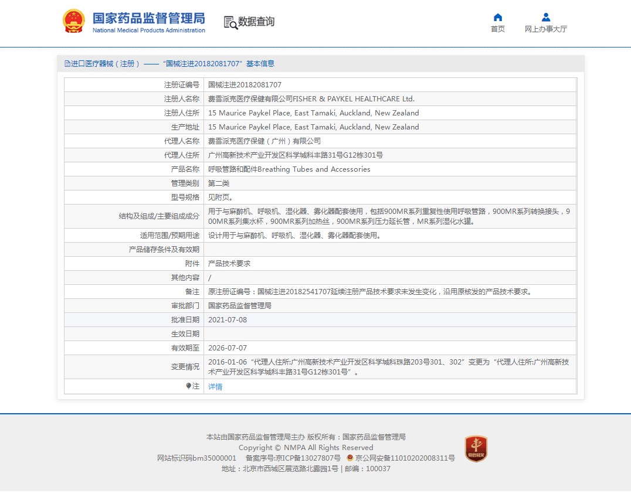The image size is (631, 504).
Task: Click the data query magnifier icon
Action: pos(230,22)
